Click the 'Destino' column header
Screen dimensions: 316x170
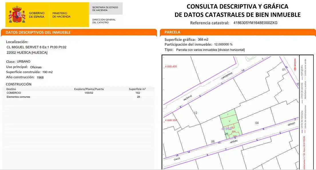[x=11, y=89]
